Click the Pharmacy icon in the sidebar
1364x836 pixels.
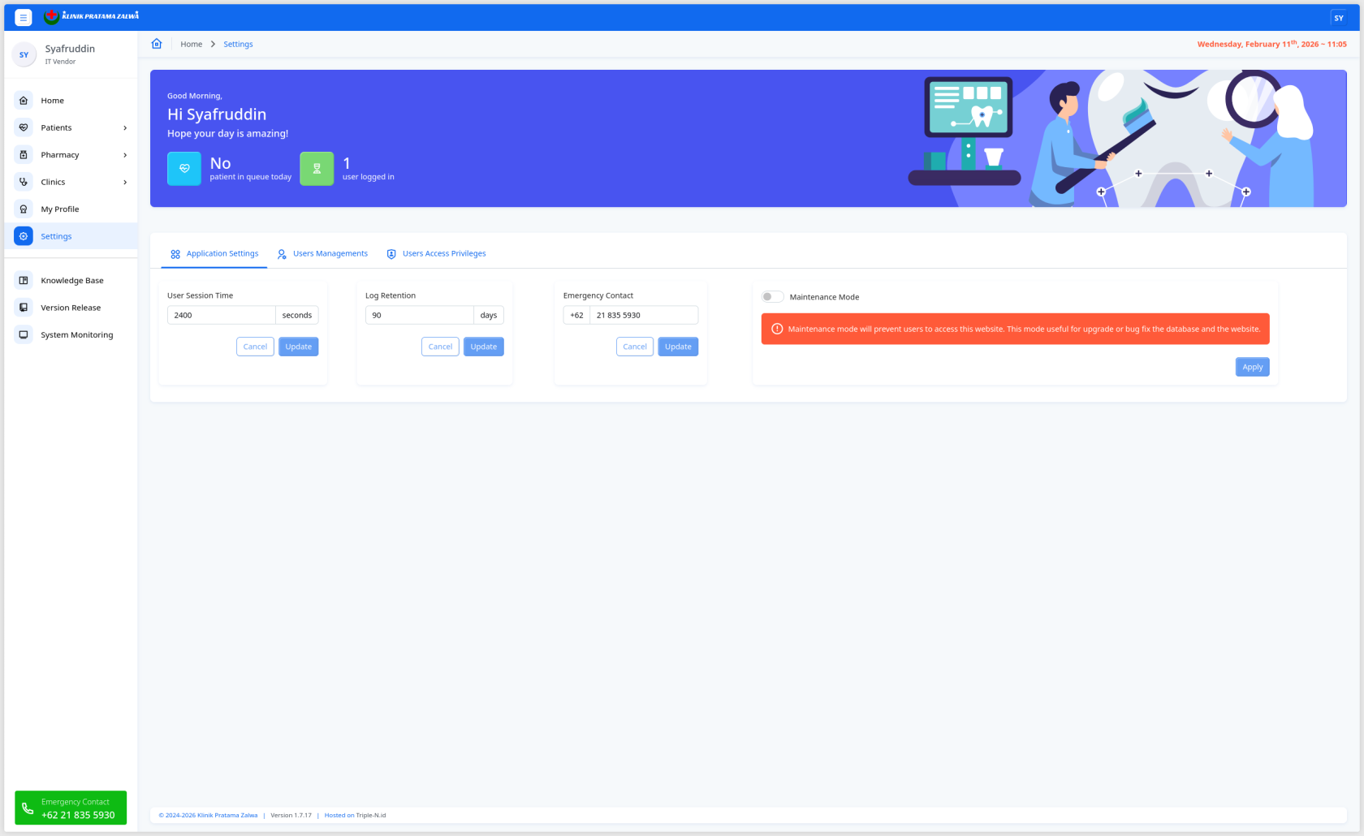(24, 154)
